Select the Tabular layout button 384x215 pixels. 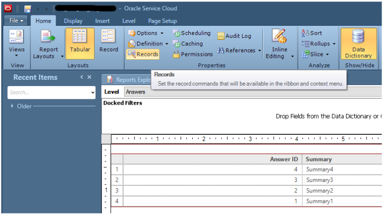tap(80, 43)
